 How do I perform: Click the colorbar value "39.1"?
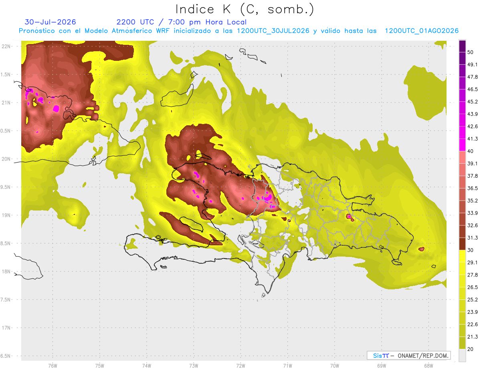(473, 163)
